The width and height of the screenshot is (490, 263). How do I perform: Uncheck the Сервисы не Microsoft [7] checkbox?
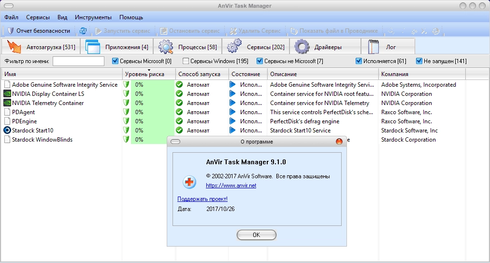pyautogui.click(x=259, y=61)
